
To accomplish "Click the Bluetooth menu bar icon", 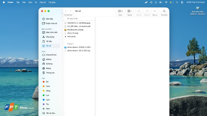I will (x=156, y=2).
